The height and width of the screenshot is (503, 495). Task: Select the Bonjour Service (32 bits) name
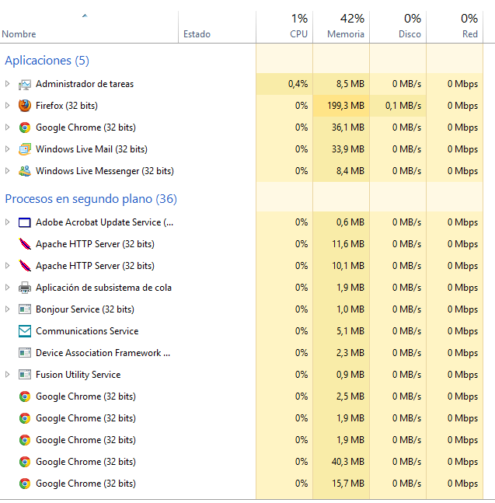(x=85, y=309)
